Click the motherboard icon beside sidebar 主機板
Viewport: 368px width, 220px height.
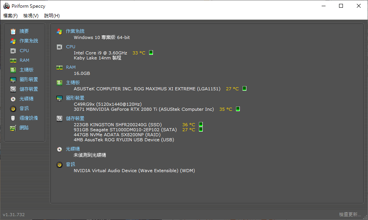(13, 70)
